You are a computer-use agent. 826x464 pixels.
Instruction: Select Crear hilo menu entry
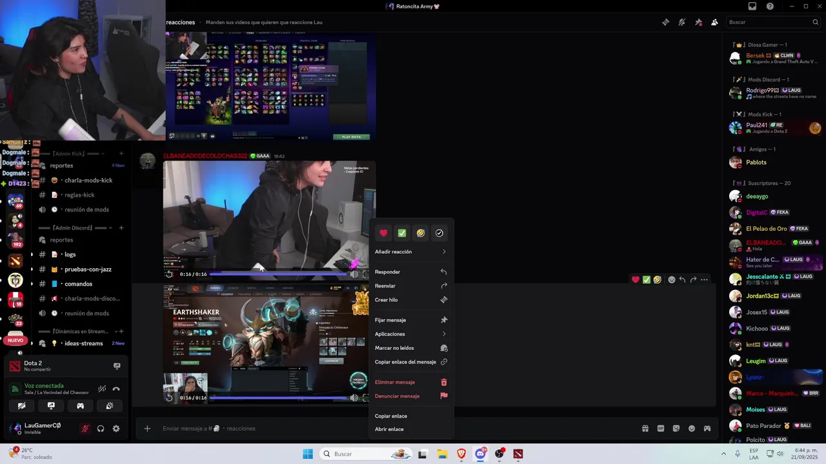tap(411, 300)
